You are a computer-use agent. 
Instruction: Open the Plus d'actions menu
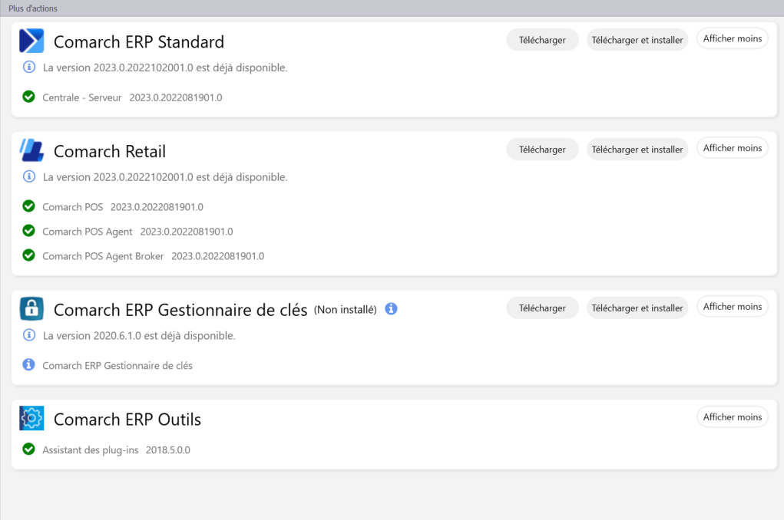point(33,8)
